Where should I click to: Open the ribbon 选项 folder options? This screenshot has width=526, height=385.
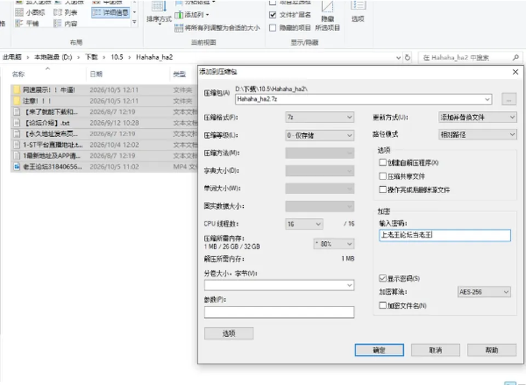(x=358, y=13)
